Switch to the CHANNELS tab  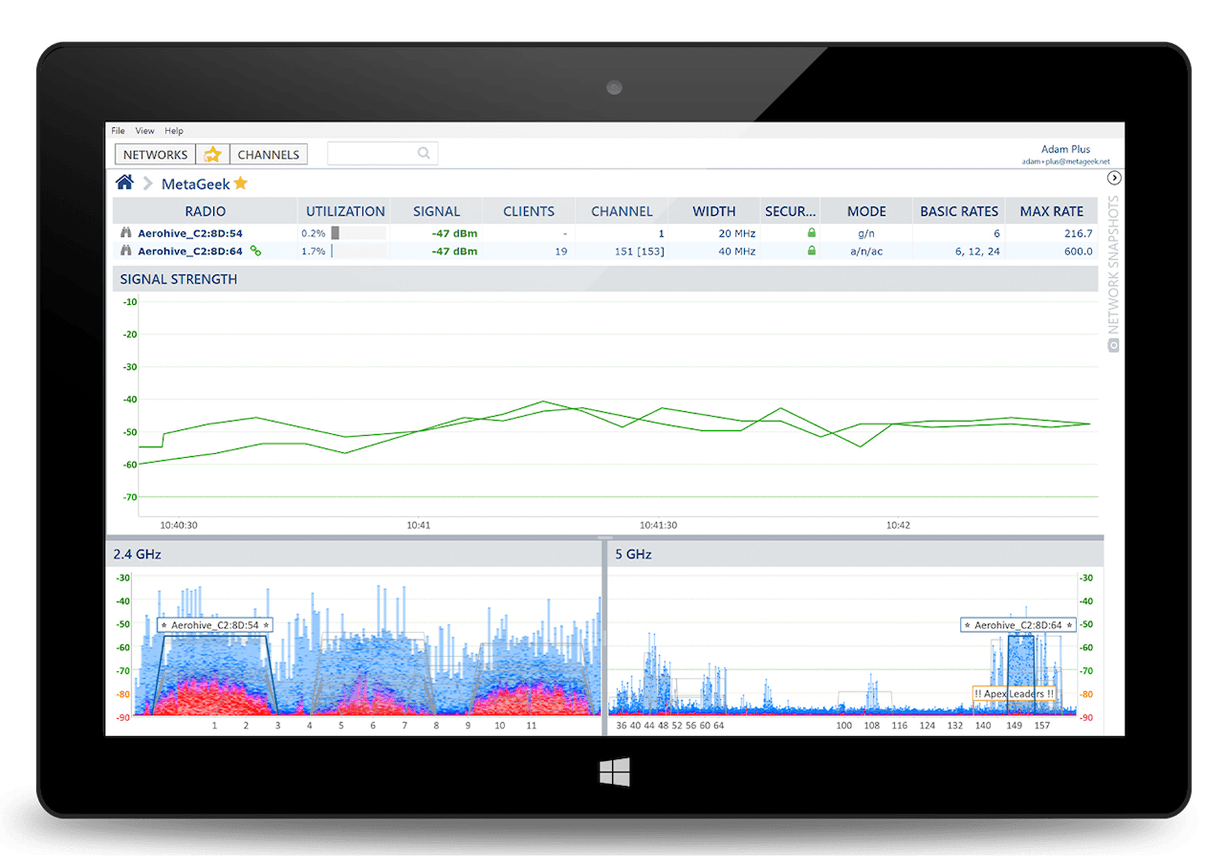[x=268, y=154]
